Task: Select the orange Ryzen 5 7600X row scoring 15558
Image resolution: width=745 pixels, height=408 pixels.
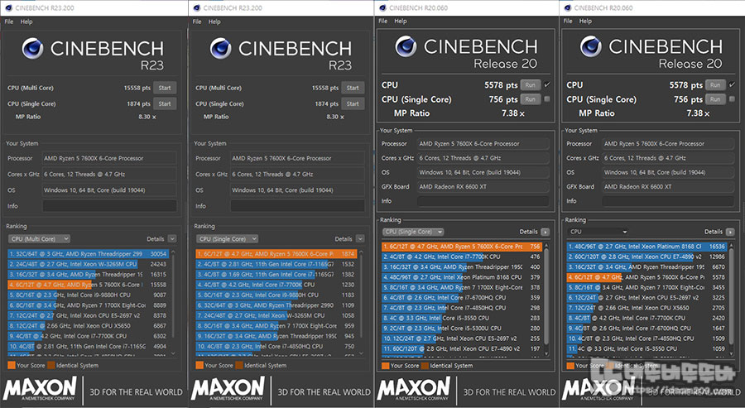Action: [88, 285]
